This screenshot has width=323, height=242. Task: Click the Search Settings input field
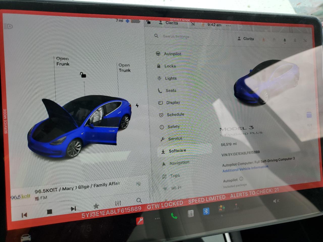click(176, 37)
